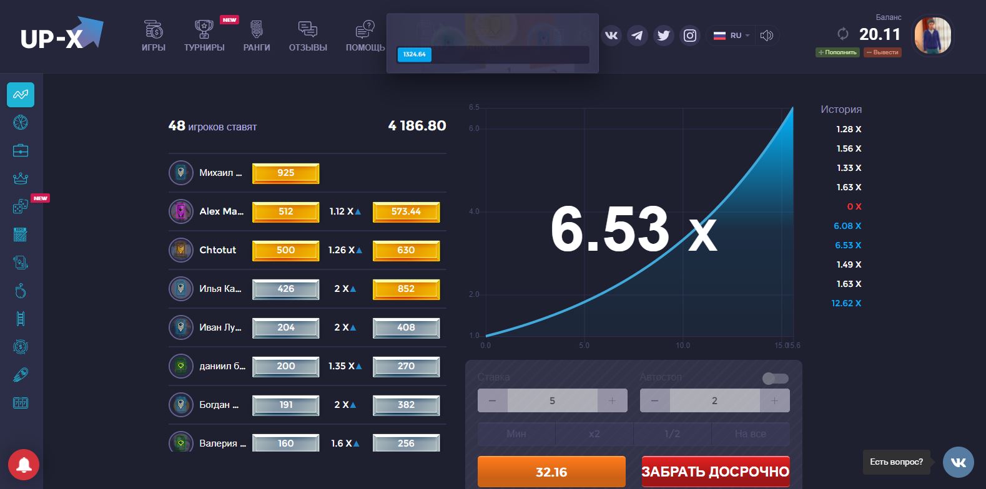Select the crash chart game sidebar icon
Screen dimensions: 986x489
pos(21,95)
